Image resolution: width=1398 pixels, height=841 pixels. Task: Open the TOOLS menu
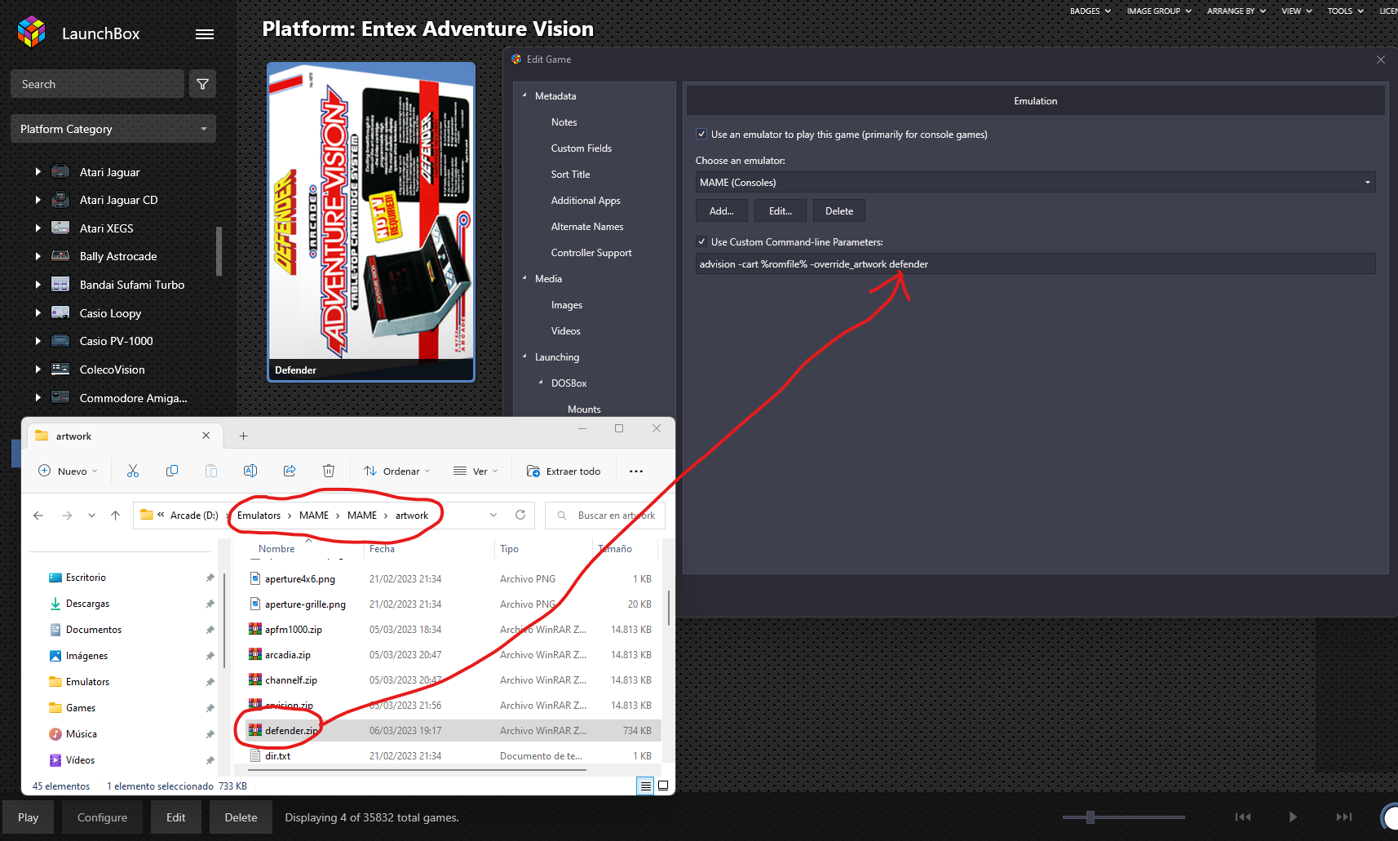[1346, 11]
